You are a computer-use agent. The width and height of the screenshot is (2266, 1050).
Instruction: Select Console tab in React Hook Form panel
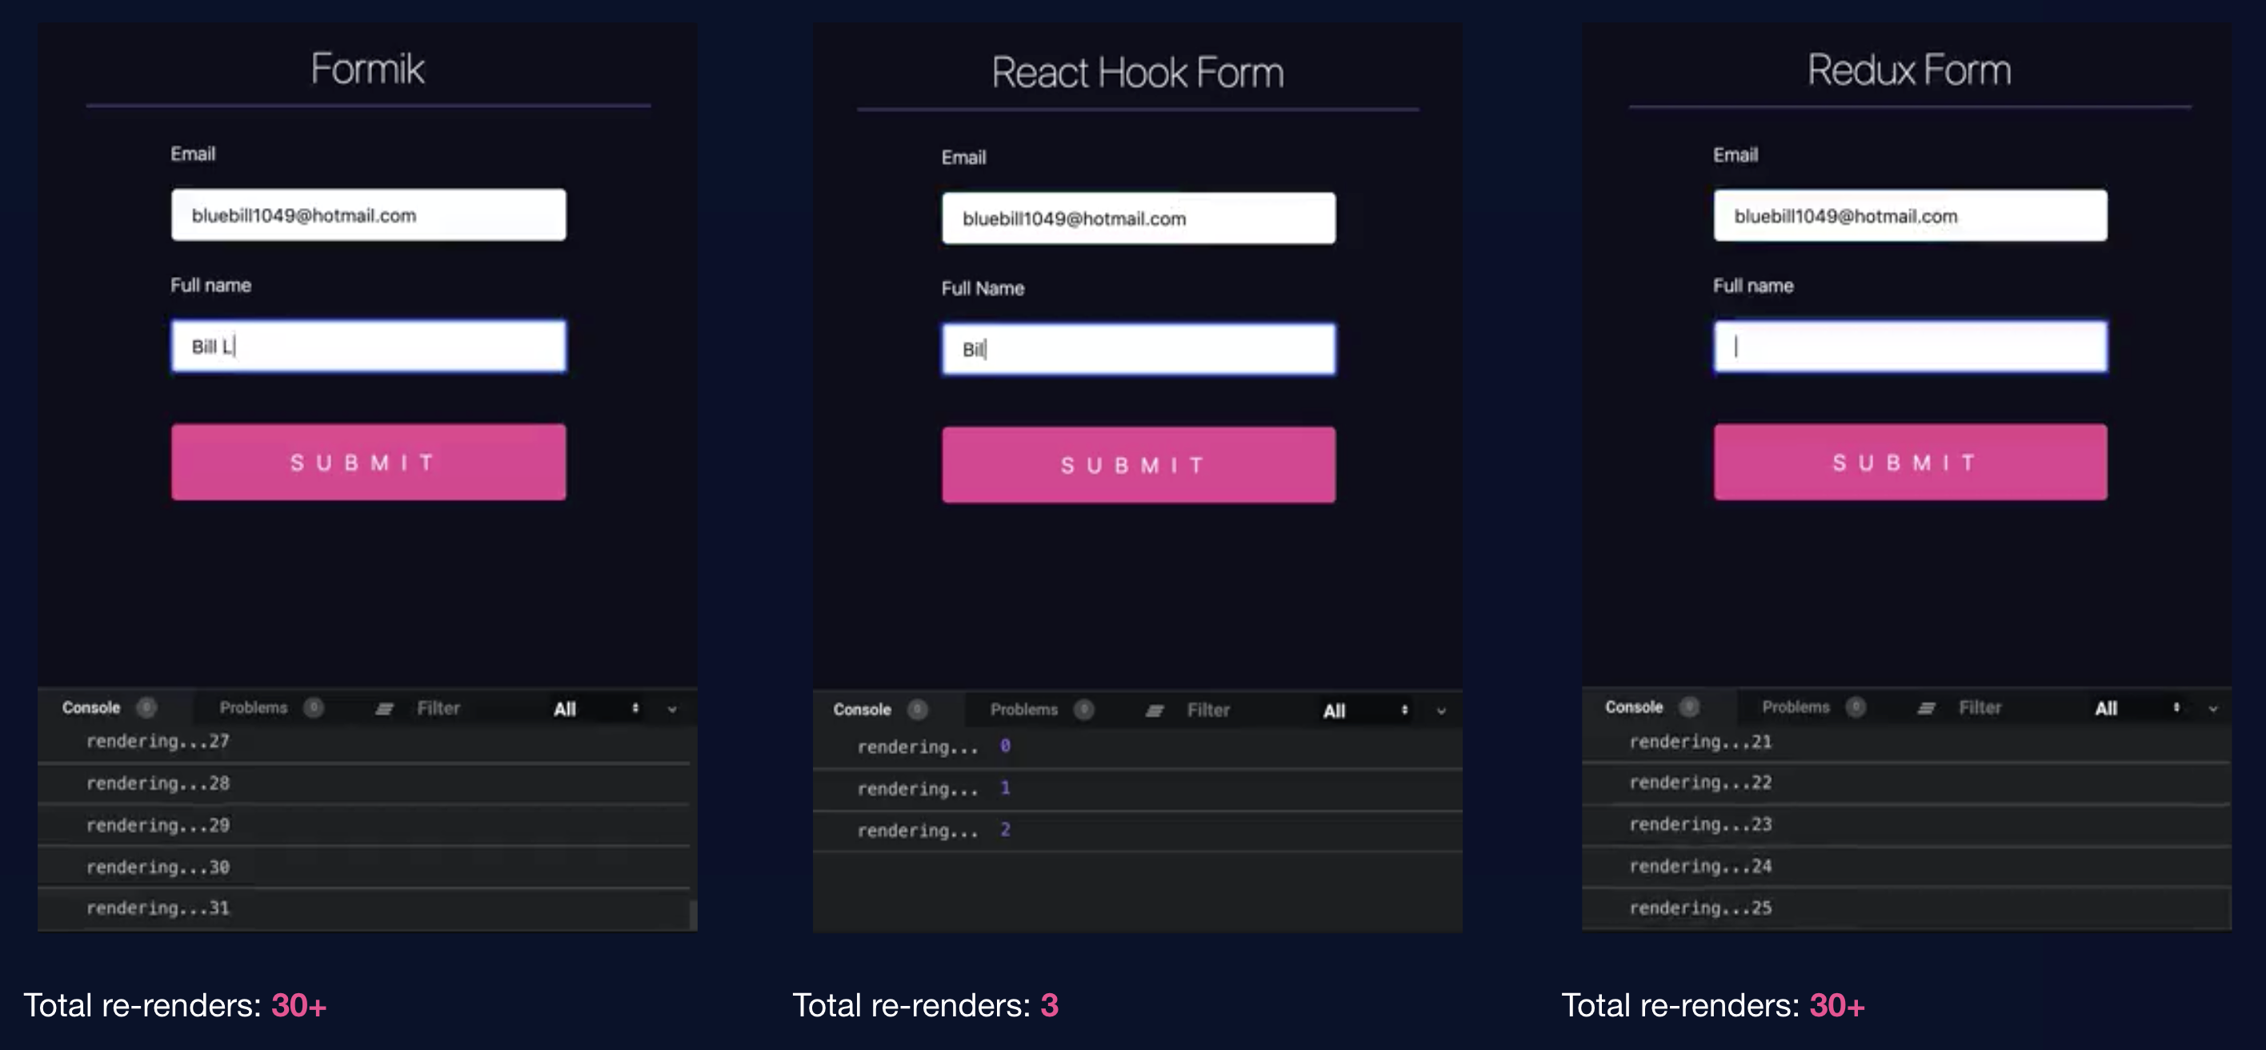[861, 709]
